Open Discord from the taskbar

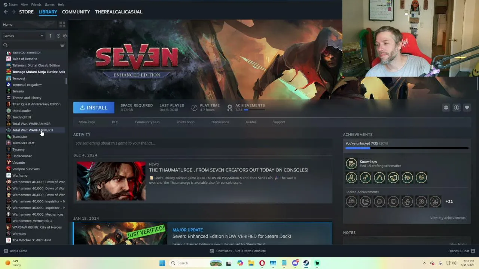(295, 263)
